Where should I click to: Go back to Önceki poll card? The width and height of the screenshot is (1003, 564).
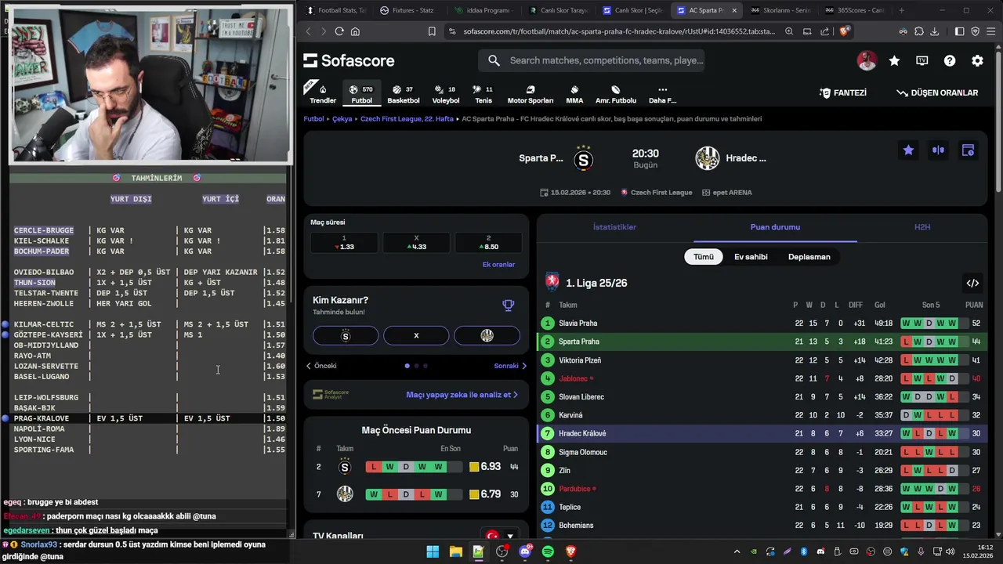(x=321, y=366)
